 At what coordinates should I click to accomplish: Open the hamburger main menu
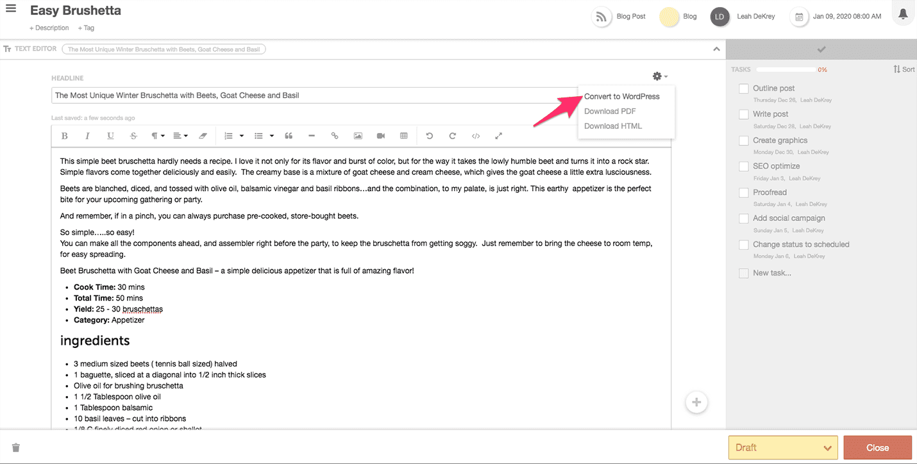pyautogui.click(x=11, y=9)
